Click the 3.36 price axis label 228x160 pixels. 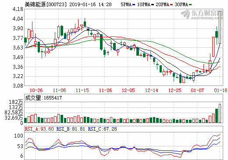(x=18, y=67)
